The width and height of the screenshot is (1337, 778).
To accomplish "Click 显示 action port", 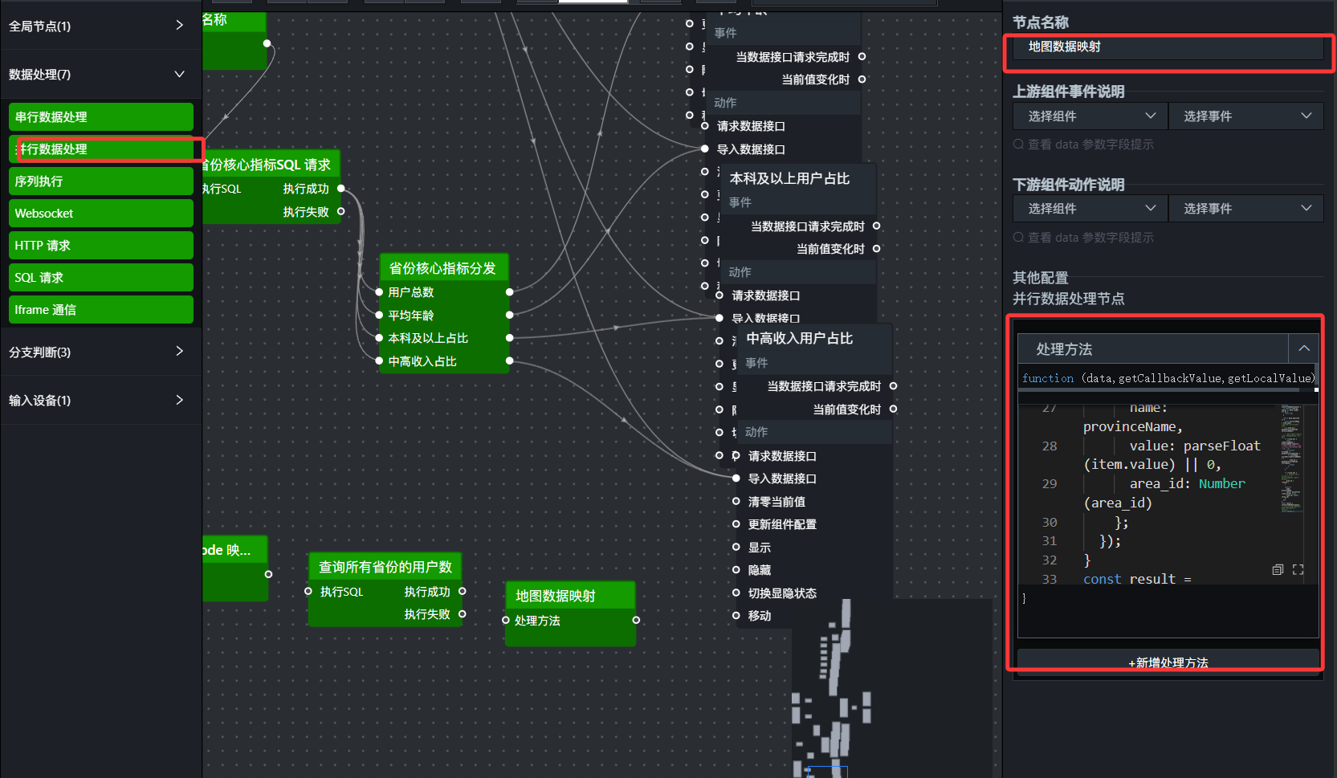I will point(736,548).
